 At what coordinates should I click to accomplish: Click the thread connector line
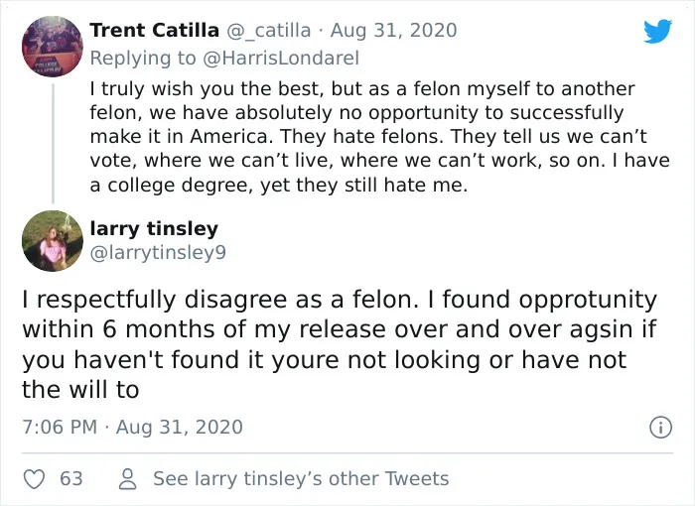(x=53, y=143)
